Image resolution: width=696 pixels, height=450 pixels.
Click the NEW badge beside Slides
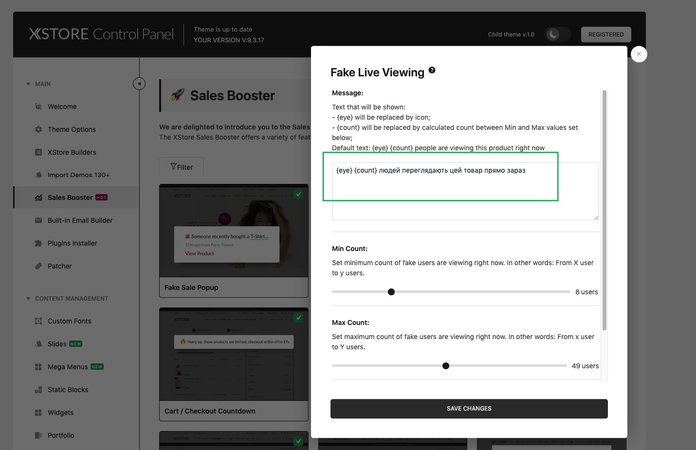[x=75, y=344]
